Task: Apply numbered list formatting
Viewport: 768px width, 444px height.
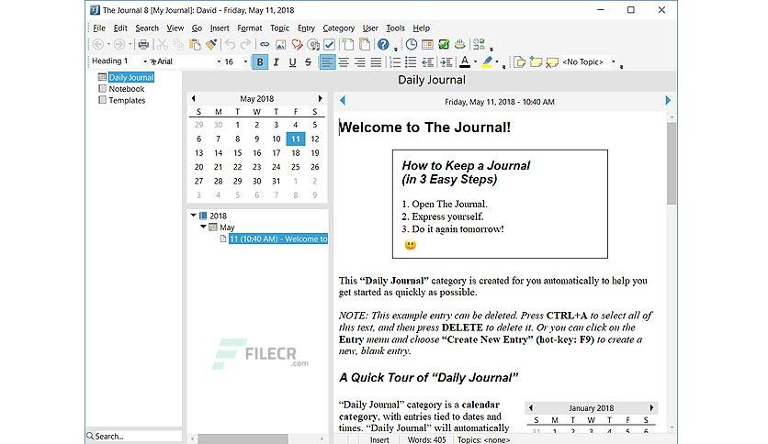Action: [395, 62]
